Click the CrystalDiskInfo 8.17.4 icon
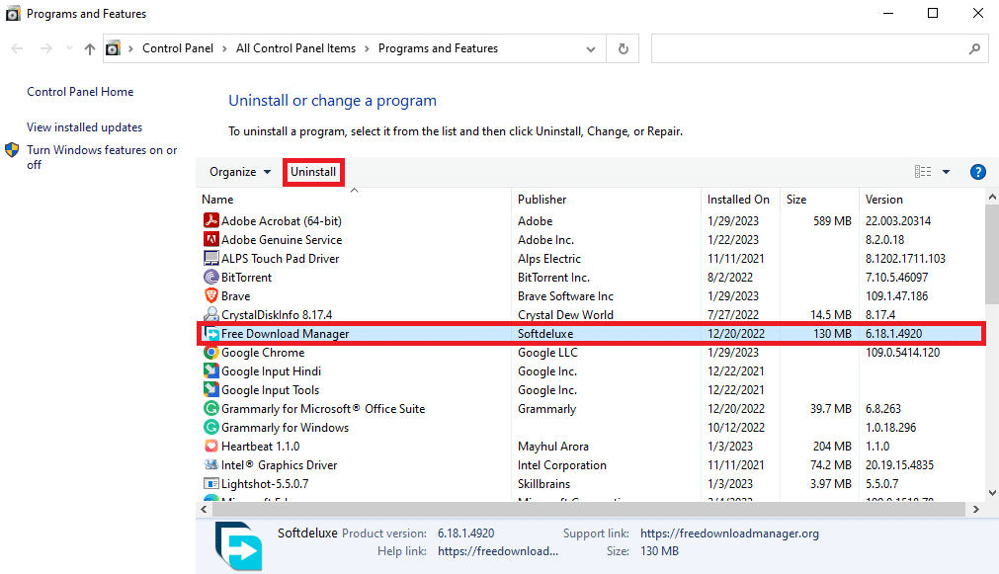 pos(210,314)
